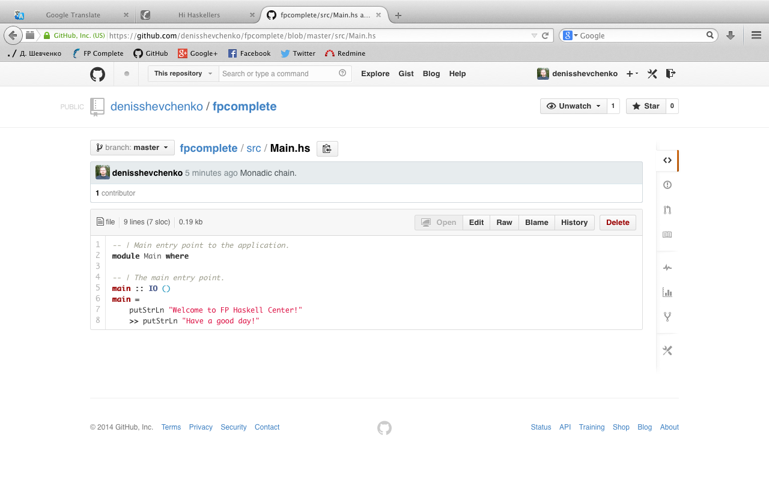Click the notifications dot indicator
Screen dimensions: 769x480
(x=126, y=74)
